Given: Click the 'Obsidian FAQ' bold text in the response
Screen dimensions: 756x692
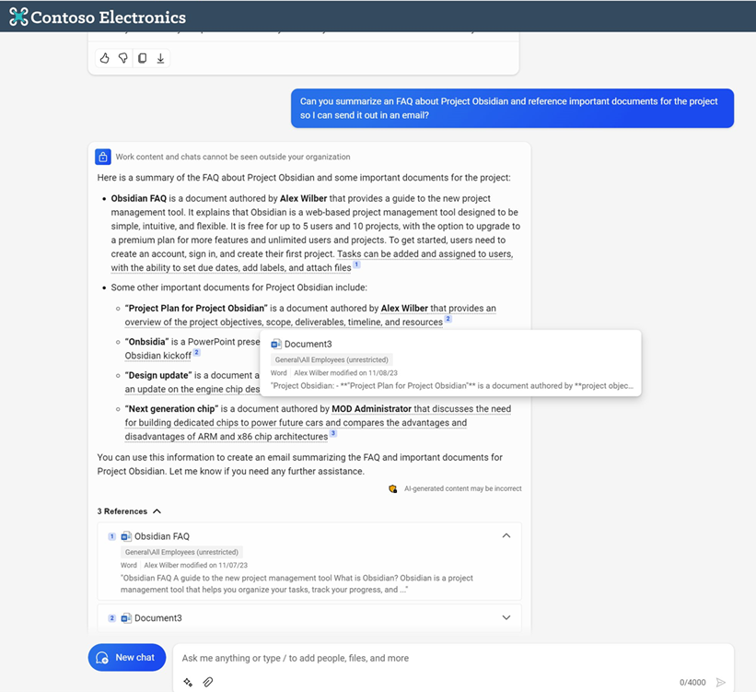Looking at the screenshot, I should click(139, 198).
